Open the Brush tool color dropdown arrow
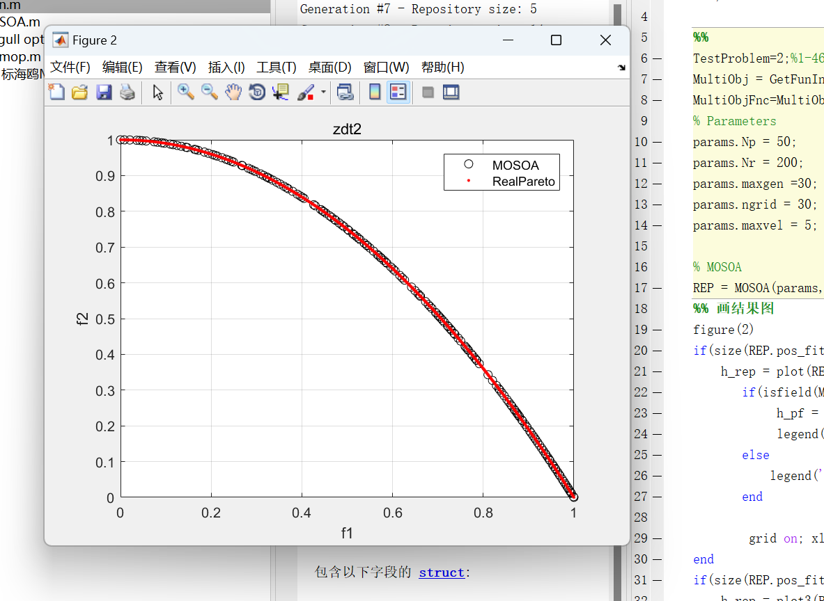Screen dimensions: 824x601 (323, 93)
